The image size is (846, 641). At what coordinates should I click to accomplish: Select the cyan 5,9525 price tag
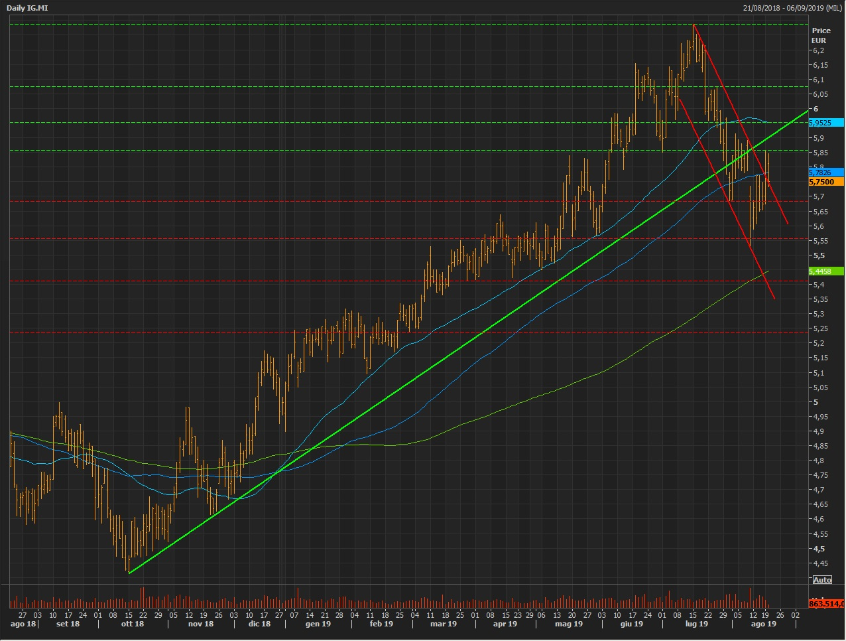pos(825,123)
